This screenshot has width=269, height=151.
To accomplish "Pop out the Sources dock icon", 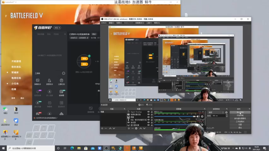I will [x=151, y=109].
